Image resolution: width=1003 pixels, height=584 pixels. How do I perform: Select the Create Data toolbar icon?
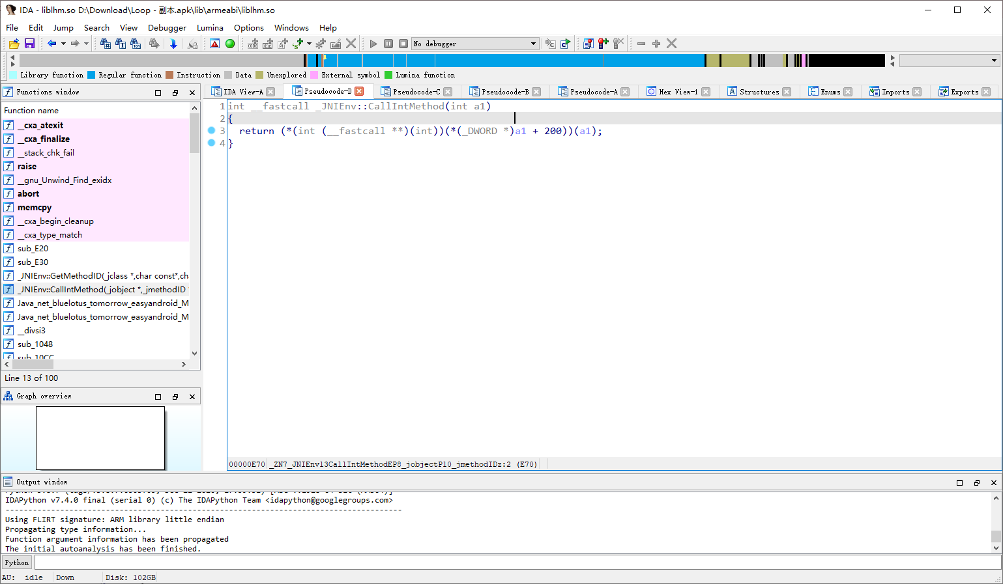(x=267, y=44)
